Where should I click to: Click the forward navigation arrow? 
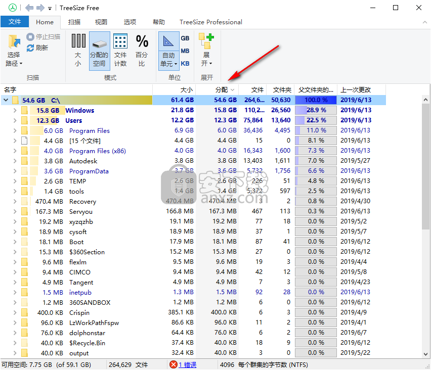40,8
